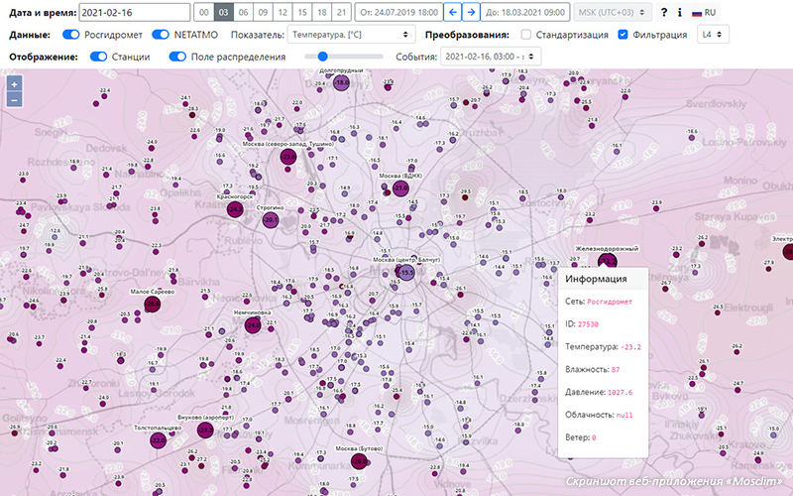793x496 pixels.
Task: Select Малое Сареево station marker
Action: (x=153, y=304)
